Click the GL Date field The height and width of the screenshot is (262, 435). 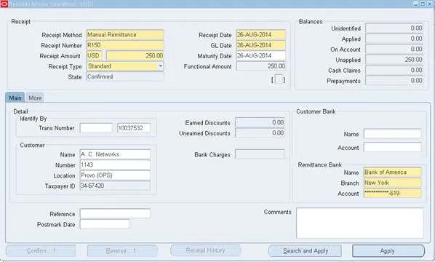(x=260, y=45)
